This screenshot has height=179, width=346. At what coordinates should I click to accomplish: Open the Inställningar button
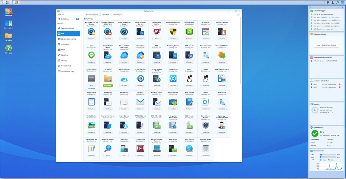coord(117,14)
